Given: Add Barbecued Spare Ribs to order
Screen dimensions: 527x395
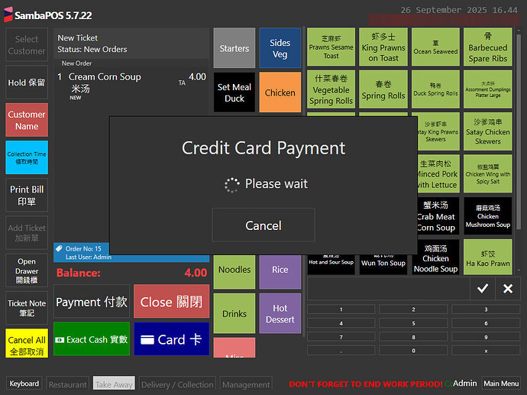Looking at the screenshot, I should [487, 47].
